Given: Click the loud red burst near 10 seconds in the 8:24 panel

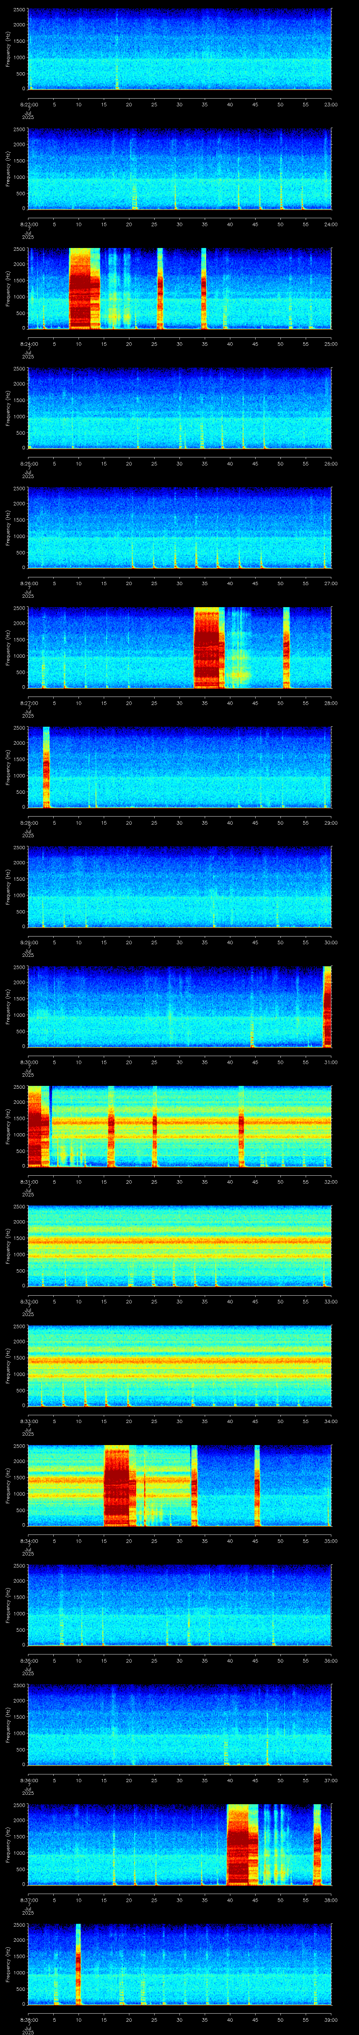Looking at the screenshot, I should [x=84, y=288].
